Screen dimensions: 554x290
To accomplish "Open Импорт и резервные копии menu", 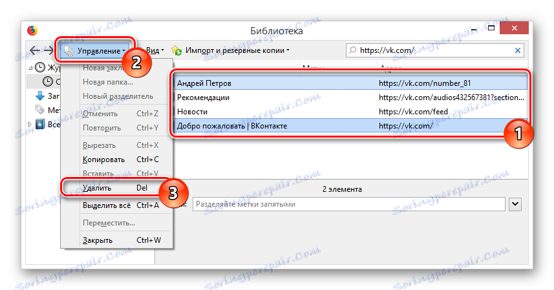I will (x=237, y=50).
